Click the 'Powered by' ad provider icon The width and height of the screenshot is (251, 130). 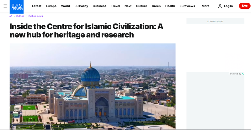[243, 74]
